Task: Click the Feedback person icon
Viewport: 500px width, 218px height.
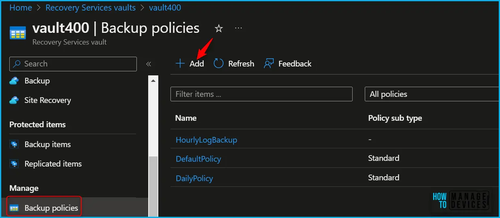Action: point(269,64)
